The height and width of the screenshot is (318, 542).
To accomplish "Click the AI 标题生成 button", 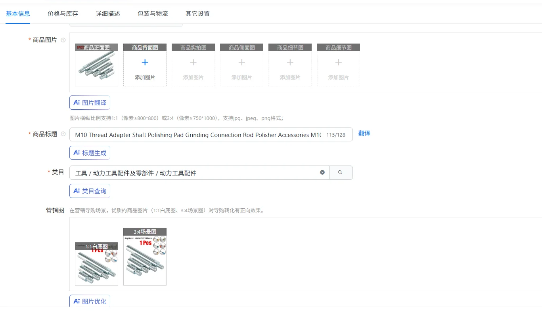I will tap(90, 153).
